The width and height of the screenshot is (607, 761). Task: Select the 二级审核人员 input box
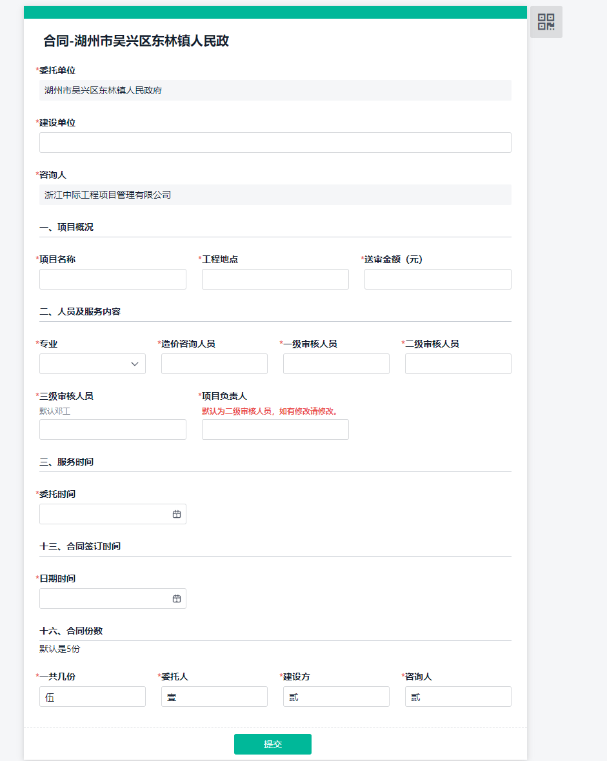click(458, 364)
